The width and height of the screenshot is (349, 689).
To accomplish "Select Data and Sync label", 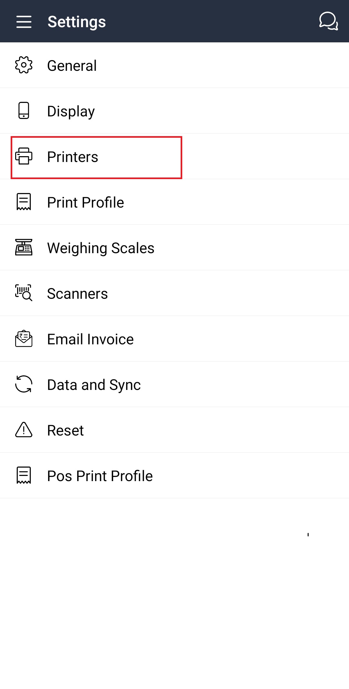I will 94,385.
